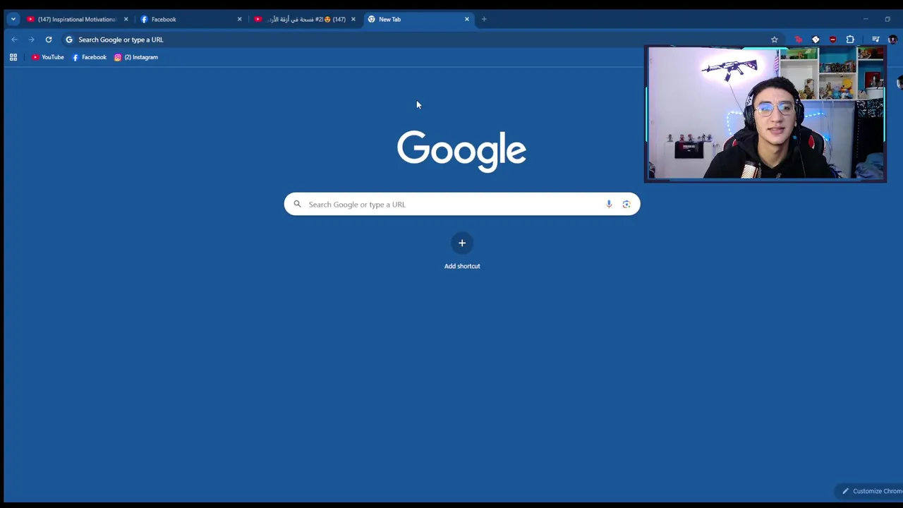Open the Extensions puzzle piece menu
Viewport: 903px width, 508px height.
850,40
